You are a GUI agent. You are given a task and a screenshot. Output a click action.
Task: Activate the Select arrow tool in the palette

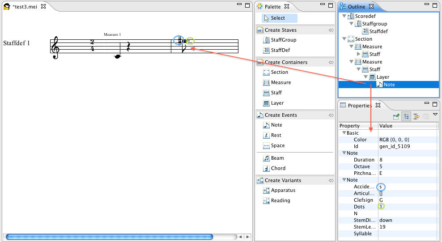(x=277, y=18)
